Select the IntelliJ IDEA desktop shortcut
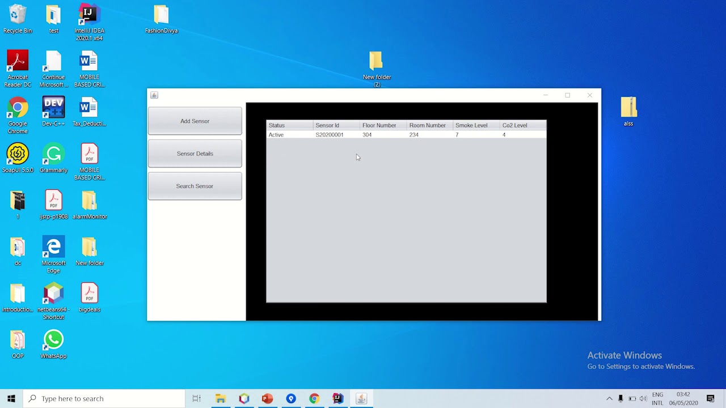The height and width of the screenshot is (408, 726). 89,23
